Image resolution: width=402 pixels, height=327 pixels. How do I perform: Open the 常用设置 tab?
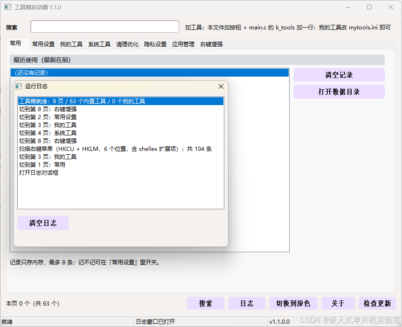click(x=43, y=44)
